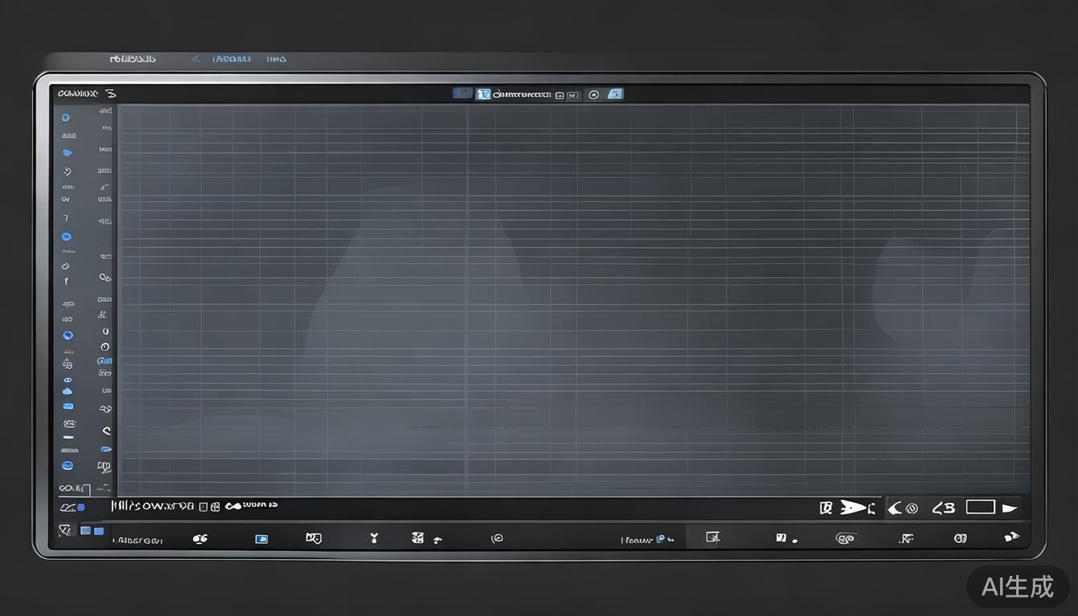Viewport: 1078px width, 616px height.
Task: Click the rightmost icon in the bottom toolbar
Action: click(1011, 537)
